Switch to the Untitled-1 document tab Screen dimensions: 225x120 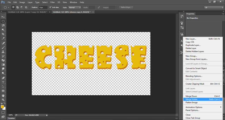pos(28,12)
